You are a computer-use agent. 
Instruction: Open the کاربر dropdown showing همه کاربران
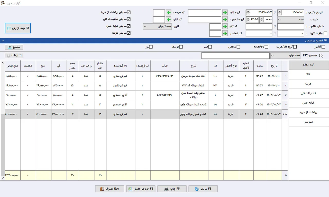click(157, 27)
